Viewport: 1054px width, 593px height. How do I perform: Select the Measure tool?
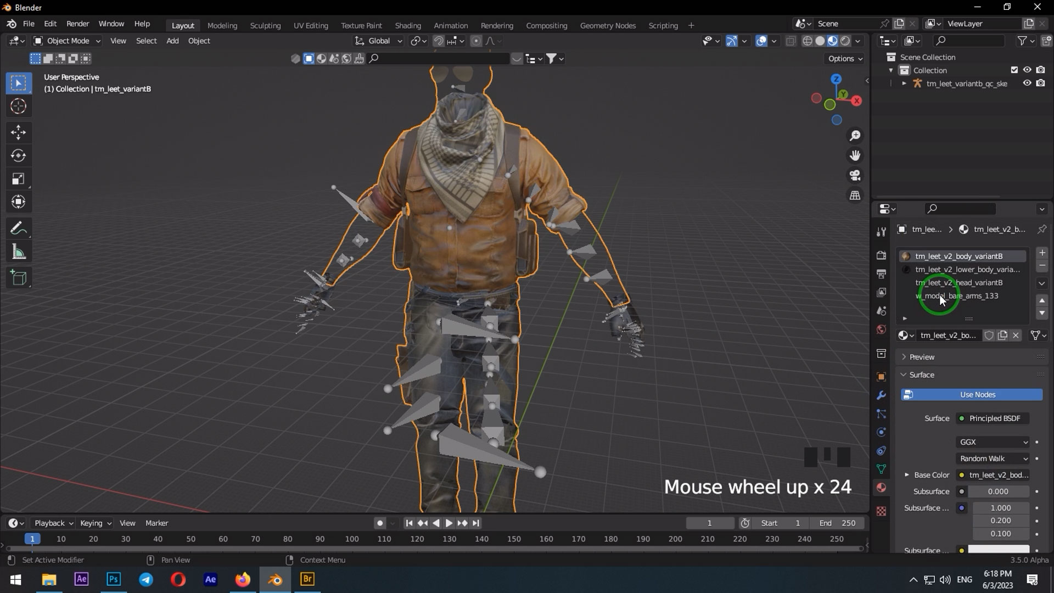click(x=19, y=251)
